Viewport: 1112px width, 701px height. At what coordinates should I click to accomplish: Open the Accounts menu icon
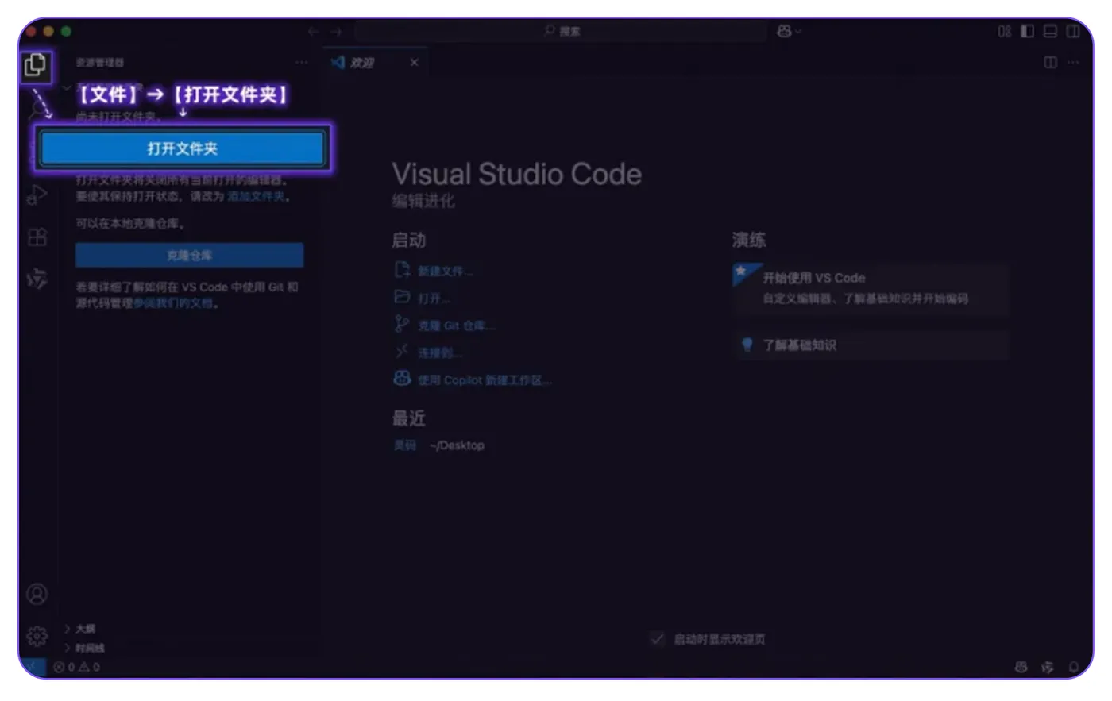pyautogui.click(x=37, y=594)
